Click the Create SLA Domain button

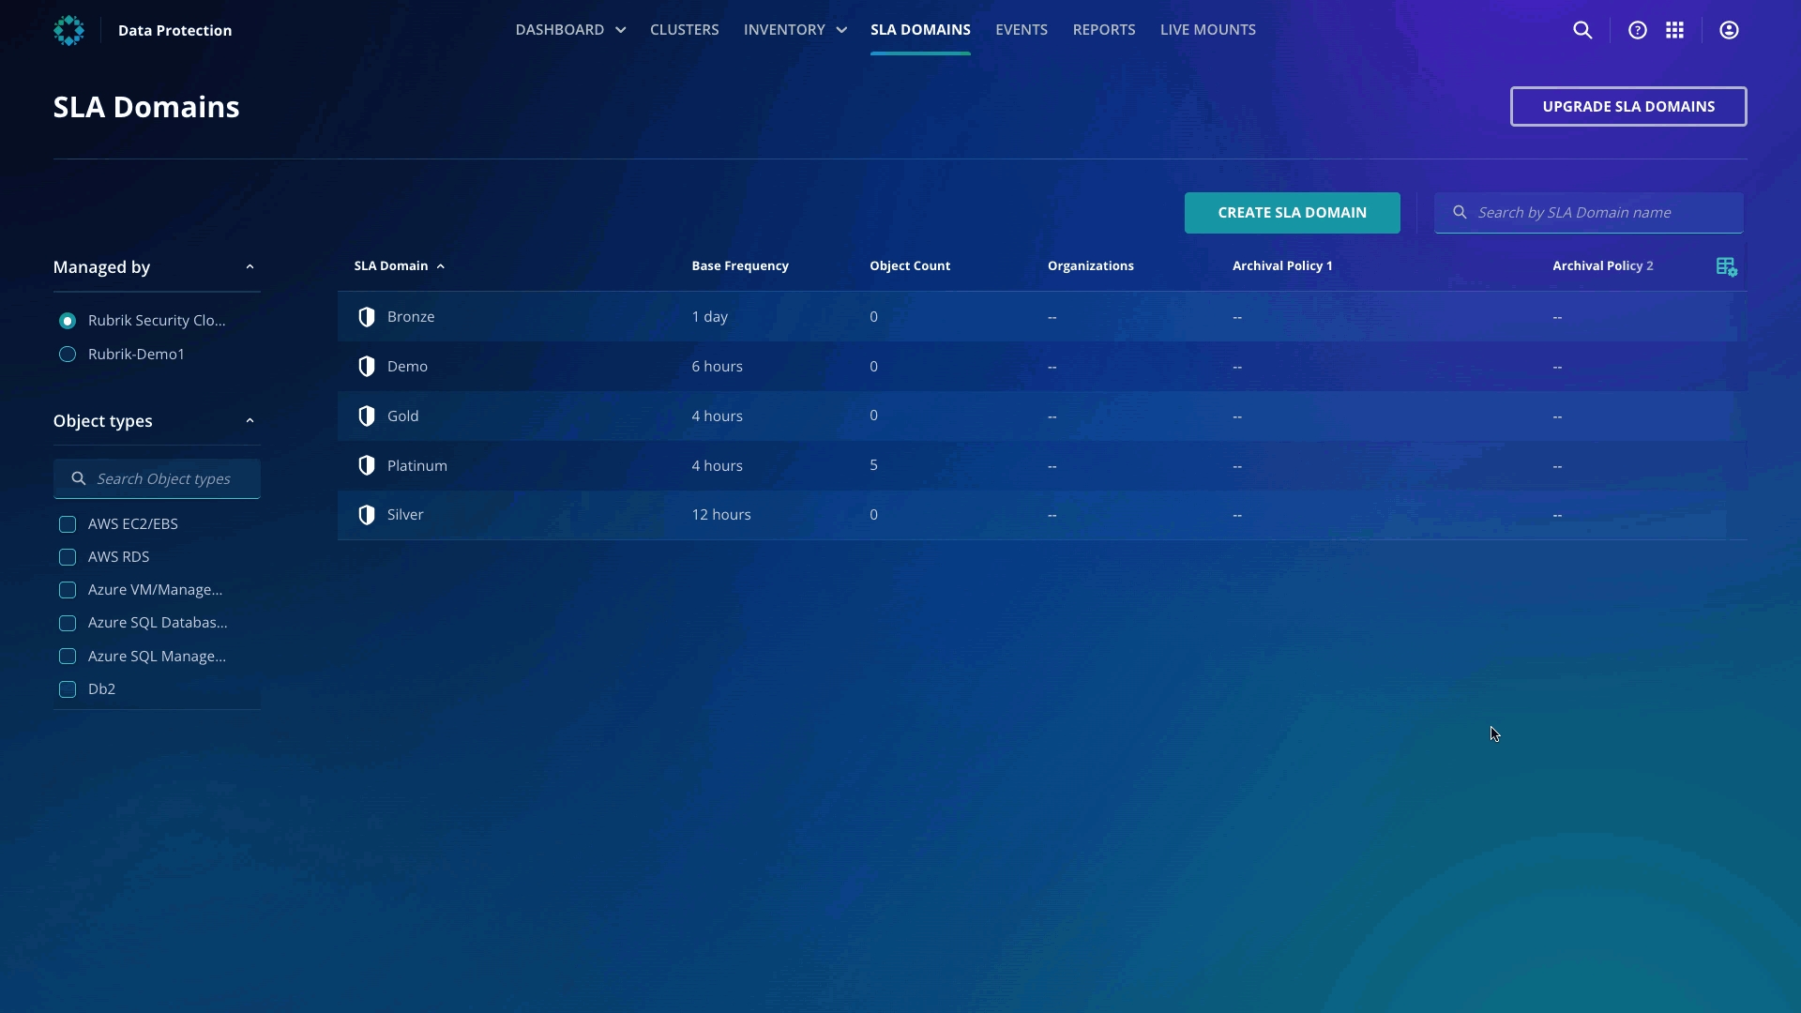point(1292,213)
